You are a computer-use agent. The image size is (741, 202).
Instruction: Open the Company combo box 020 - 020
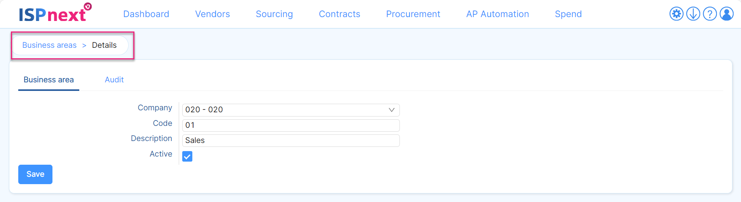(x=291, y=110)
